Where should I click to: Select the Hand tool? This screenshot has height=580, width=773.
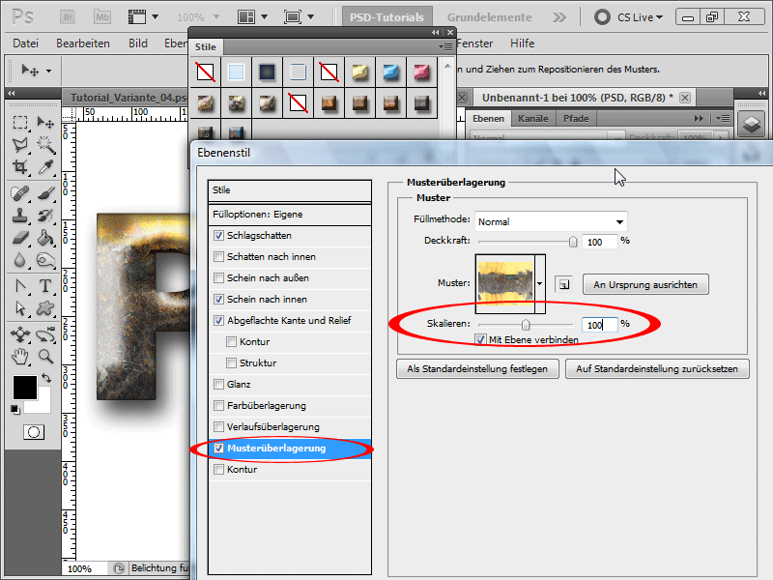click(20, 356)
